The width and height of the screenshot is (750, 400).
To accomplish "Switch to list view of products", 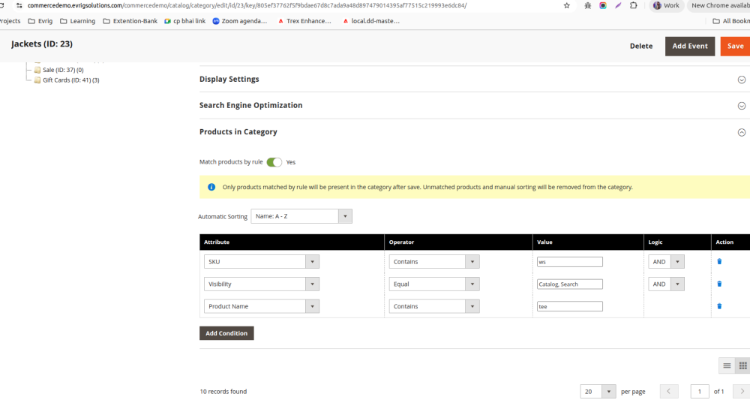I will (726, 365).
